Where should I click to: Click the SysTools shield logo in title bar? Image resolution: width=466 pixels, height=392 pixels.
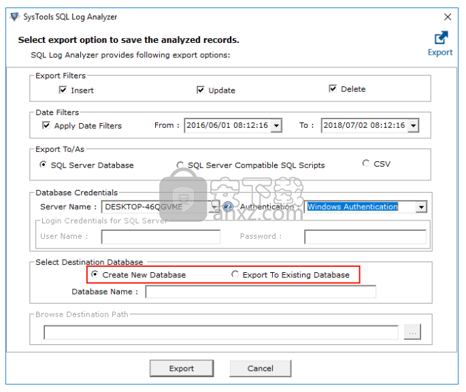point(14,16)
